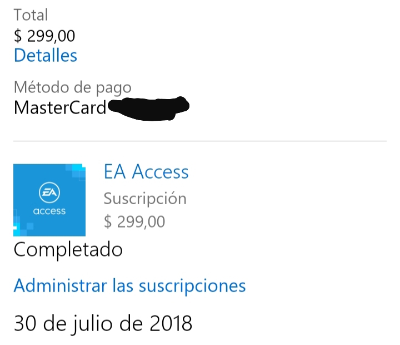Screen dimensions: 400x345
Task: Click the year 2018 in the date
Action: [x=171, y=323]
